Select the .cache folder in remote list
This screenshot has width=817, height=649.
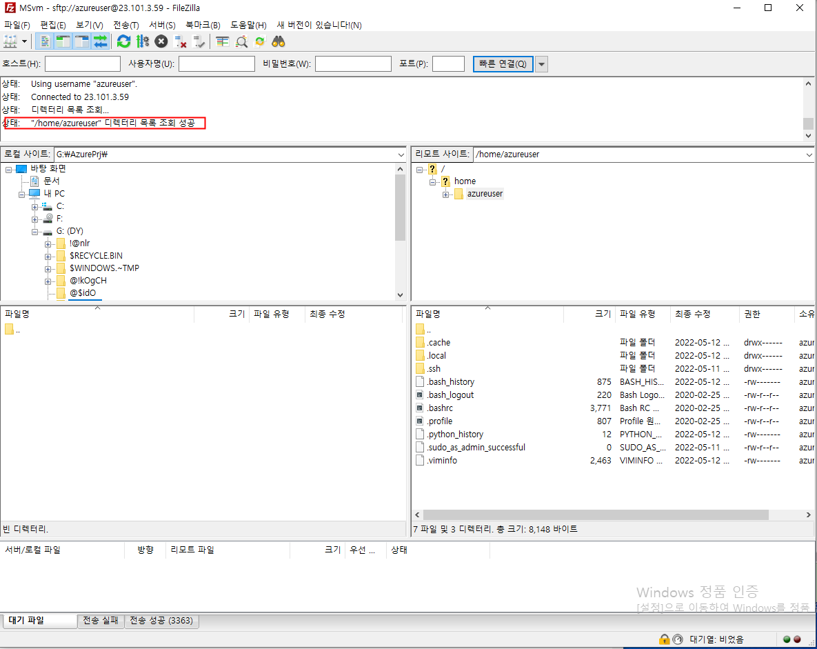pos(438,343)
